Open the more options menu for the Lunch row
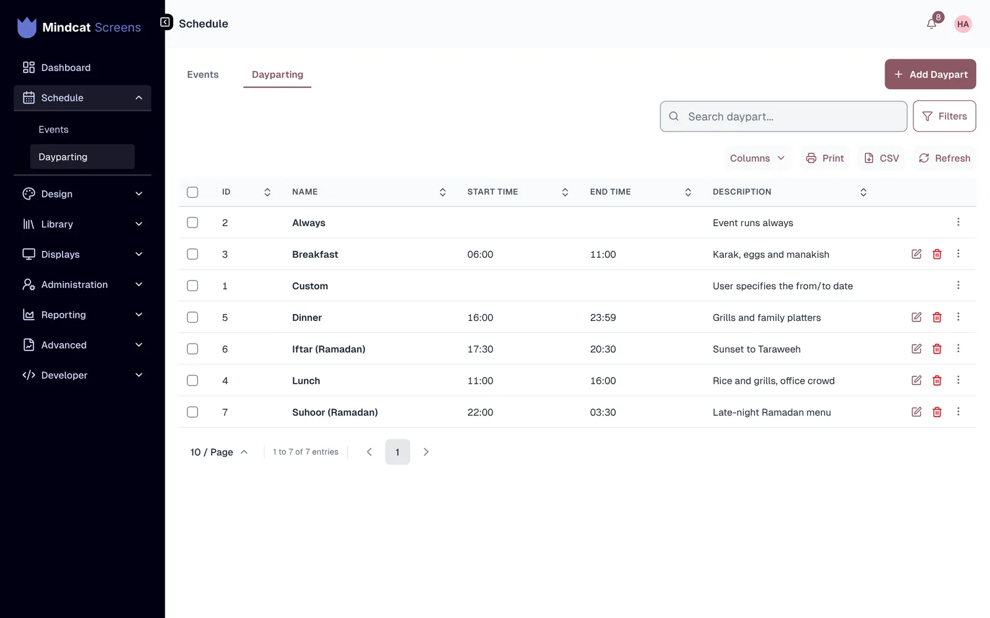This screenshot has width=990, height=618. tap(958, 380)
